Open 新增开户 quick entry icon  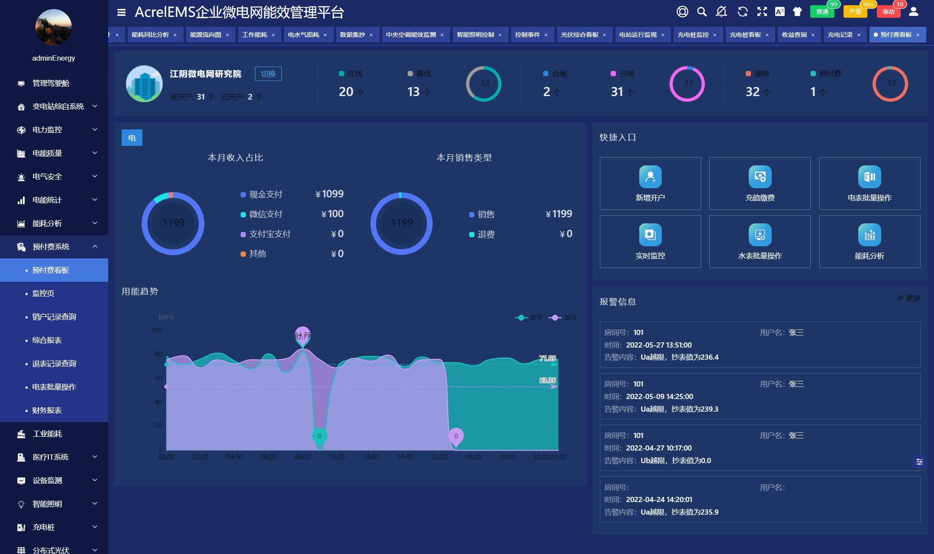650,177
